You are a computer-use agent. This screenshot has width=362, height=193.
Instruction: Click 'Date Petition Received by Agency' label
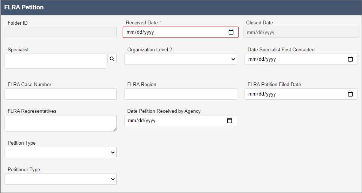pos(164,111)
